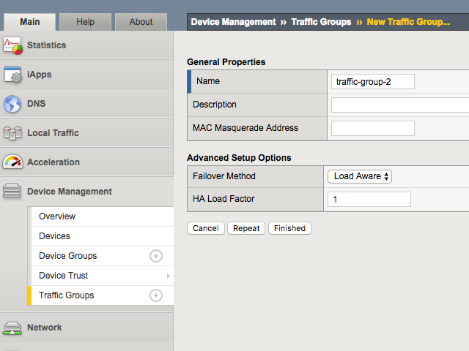Viewport: 469px width, 351px height.
Task: Click the Repeat button
Action: 246,228
